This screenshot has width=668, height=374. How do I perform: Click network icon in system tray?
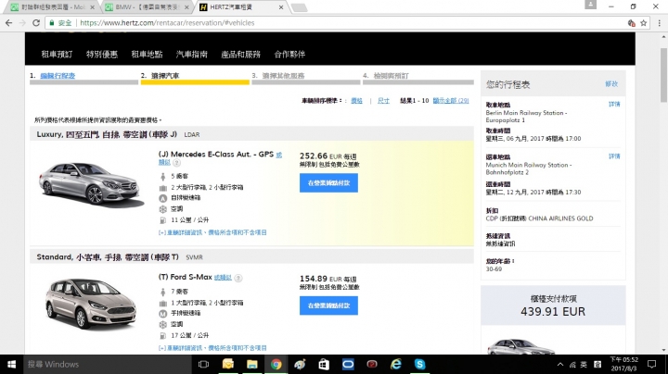tap(572, 365)
